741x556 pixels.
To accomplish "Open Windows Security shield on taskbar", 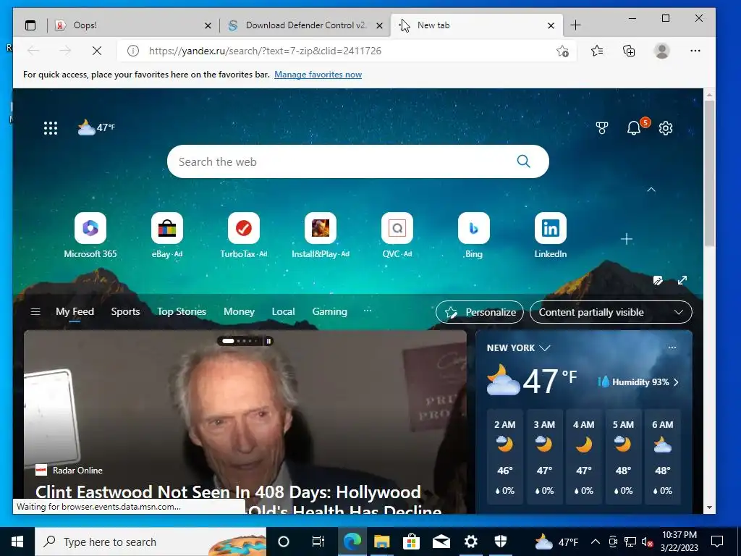I will tap(501, 542).
